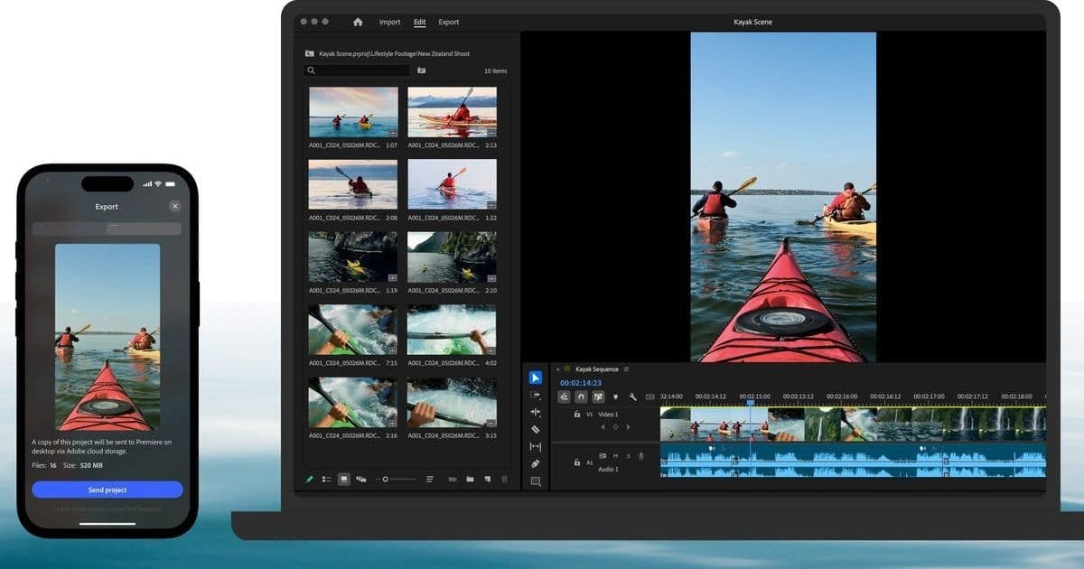Toggle snapping magnet in the timeline
This screenshot has width=1084, height=569.
(x=581, y=396)
